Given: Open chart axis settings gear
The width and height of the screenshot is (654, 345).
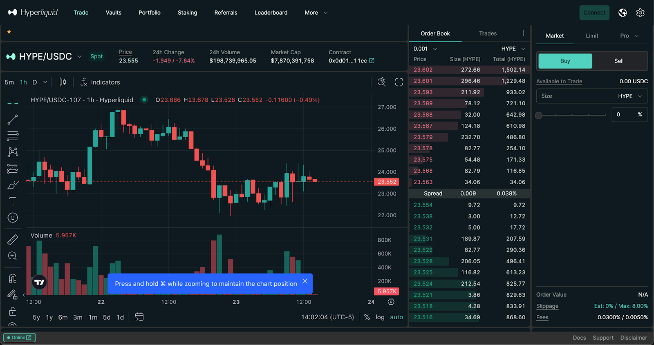Looking at the screenshot, I should 391,302.
